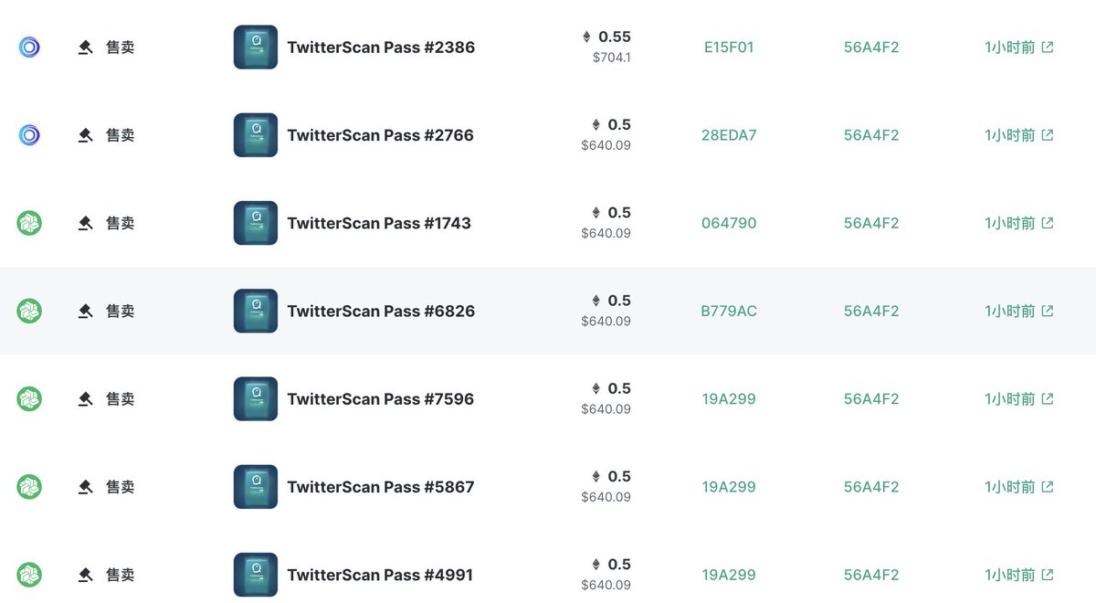This screenshot has width=1096, height=603.
Task: Open external link icon in Pass #4991 row
Action: [1048, 575]
